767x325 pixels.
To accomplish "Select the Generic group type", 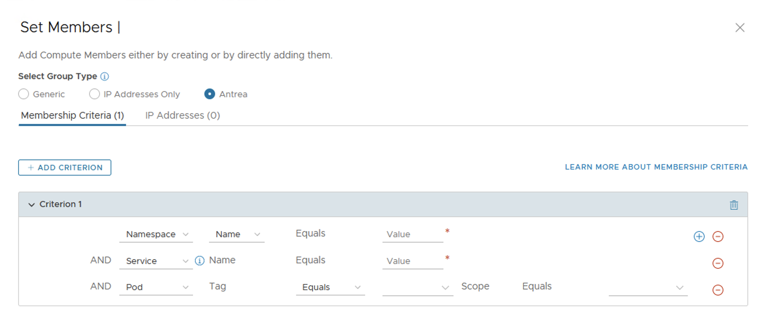I will 24,94.
